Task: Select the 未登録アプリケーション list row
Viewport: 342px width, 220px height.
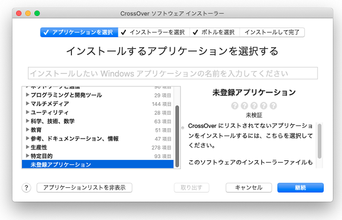Action: coord(98,164)
